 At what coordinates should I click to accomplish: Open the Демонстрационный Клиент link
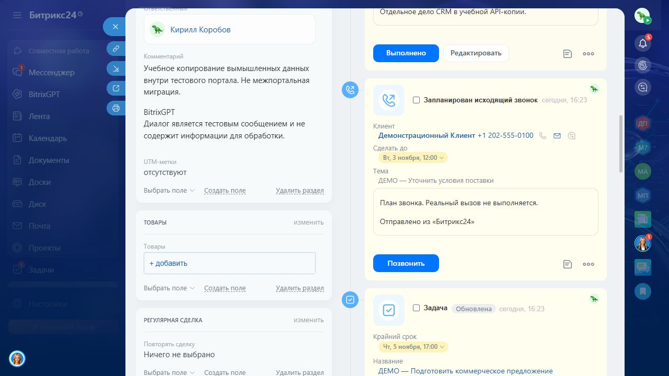426,136
